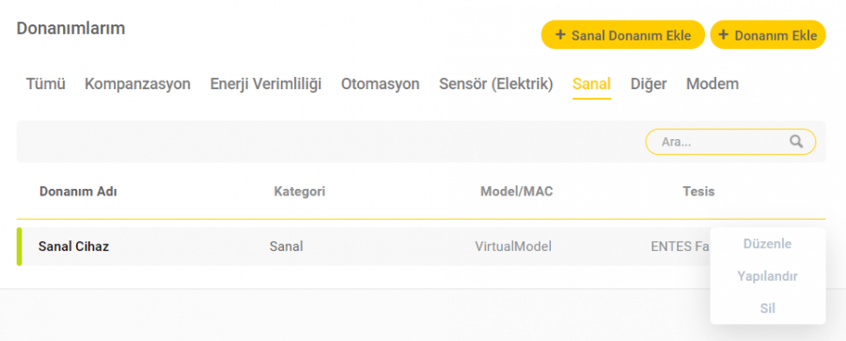This screenshot has height=341, width=846.
Task: Switch to the Kompanzasyon tab
Action: (137, 85)
